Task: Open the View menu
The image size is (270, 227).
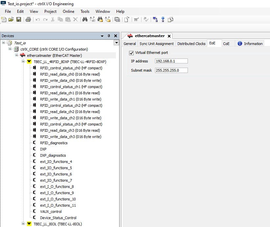Action: (34, 11)
